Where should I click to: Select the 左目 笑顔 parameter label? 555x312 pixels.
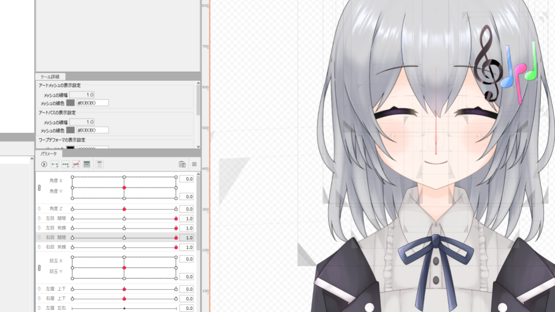(55, 228)
